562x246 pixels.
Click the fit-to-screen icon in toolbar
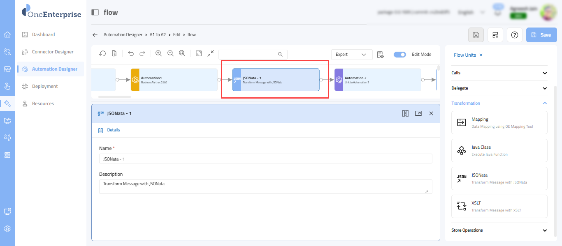[x=199, y=54]
